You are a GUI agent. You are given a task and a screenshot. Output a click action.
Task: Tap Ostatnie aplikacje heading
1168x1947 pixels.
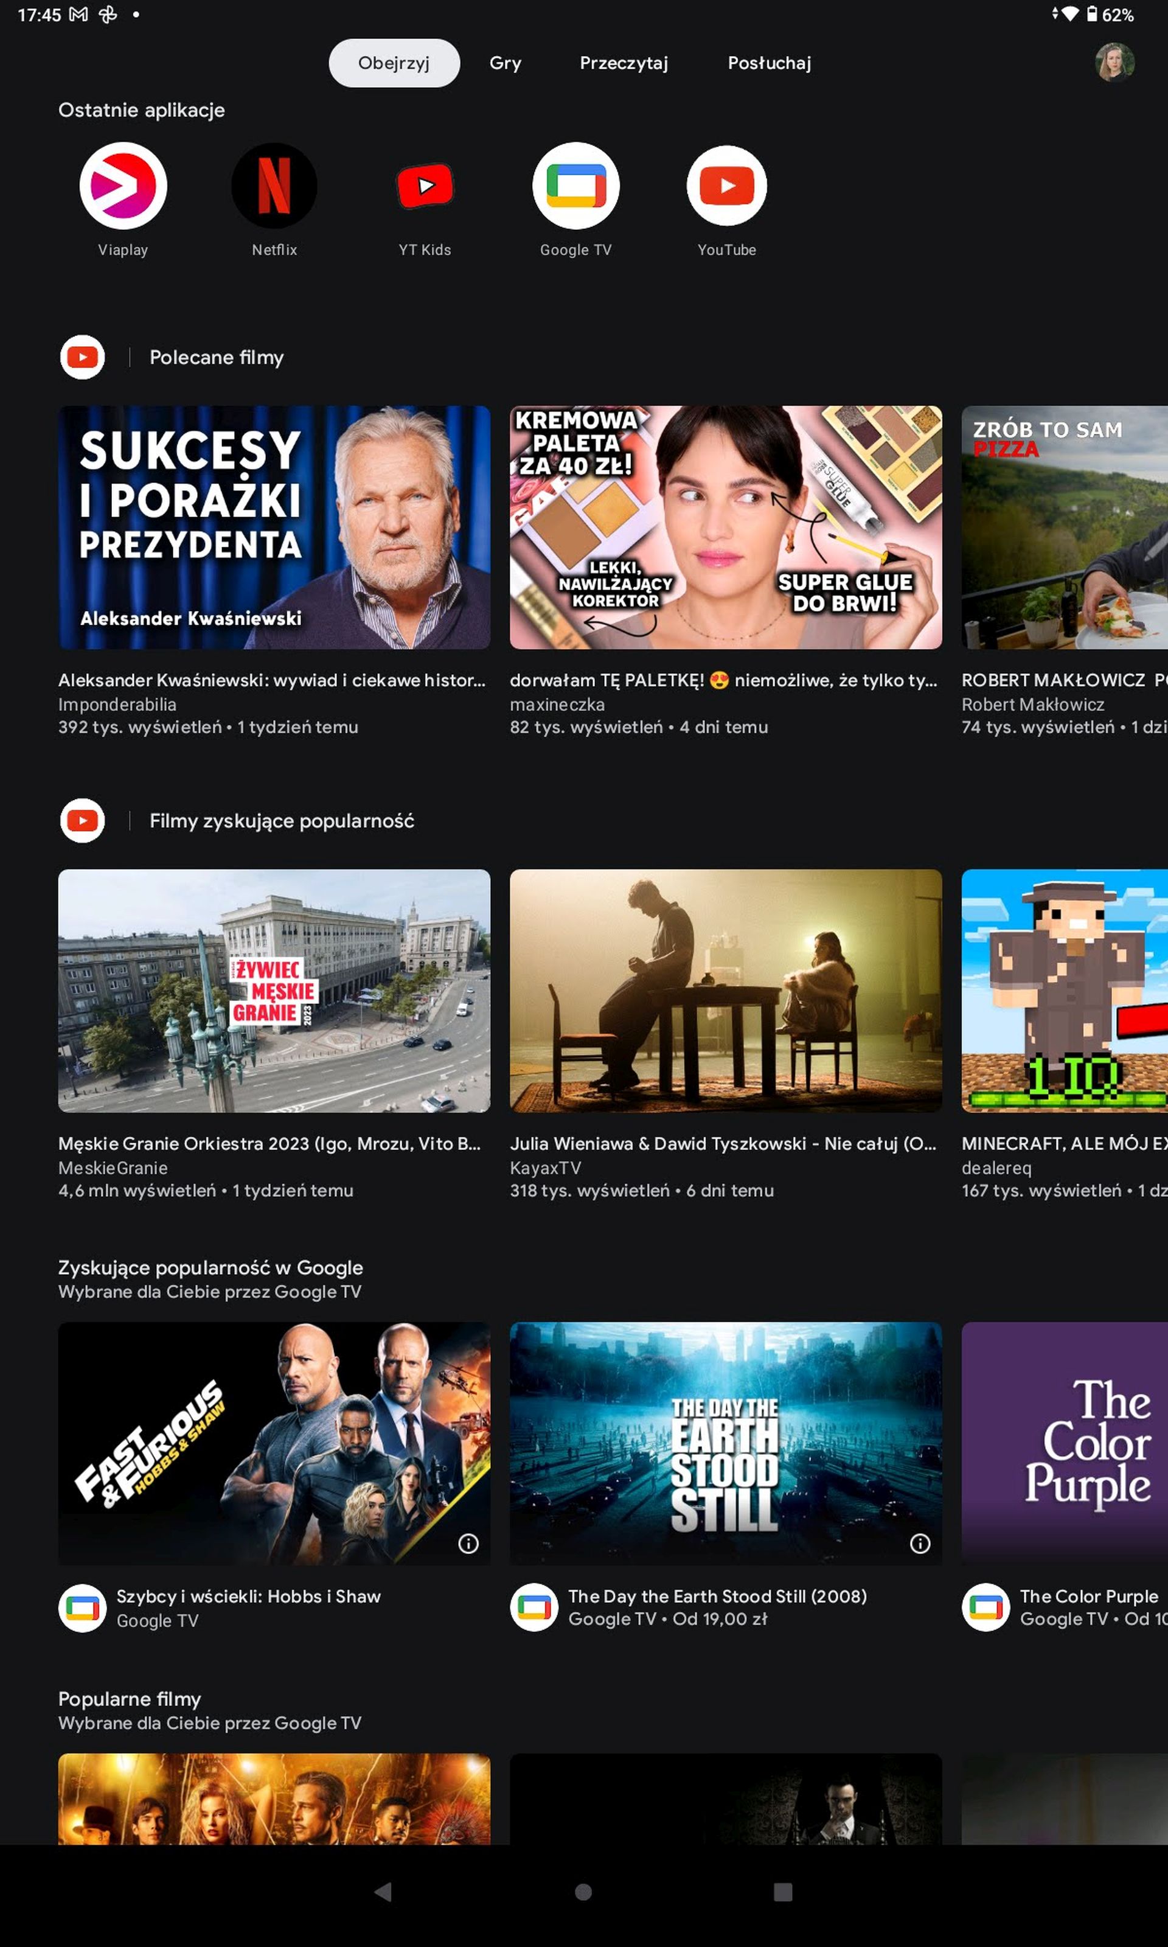click(x=142, y=110)
